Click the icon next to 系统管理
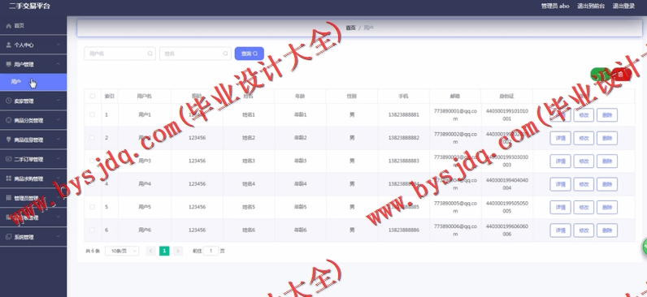Viewport: 647px width, 297px height. point(8,237)
